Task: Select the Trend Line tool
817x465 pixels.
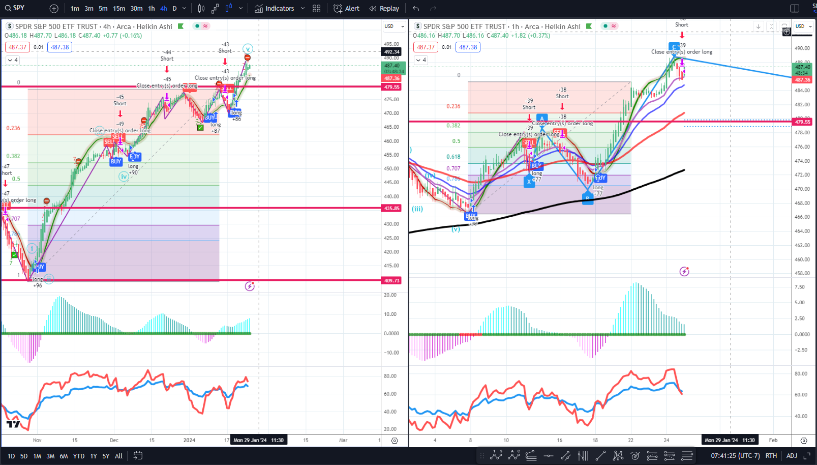Action: pos(600,456)
